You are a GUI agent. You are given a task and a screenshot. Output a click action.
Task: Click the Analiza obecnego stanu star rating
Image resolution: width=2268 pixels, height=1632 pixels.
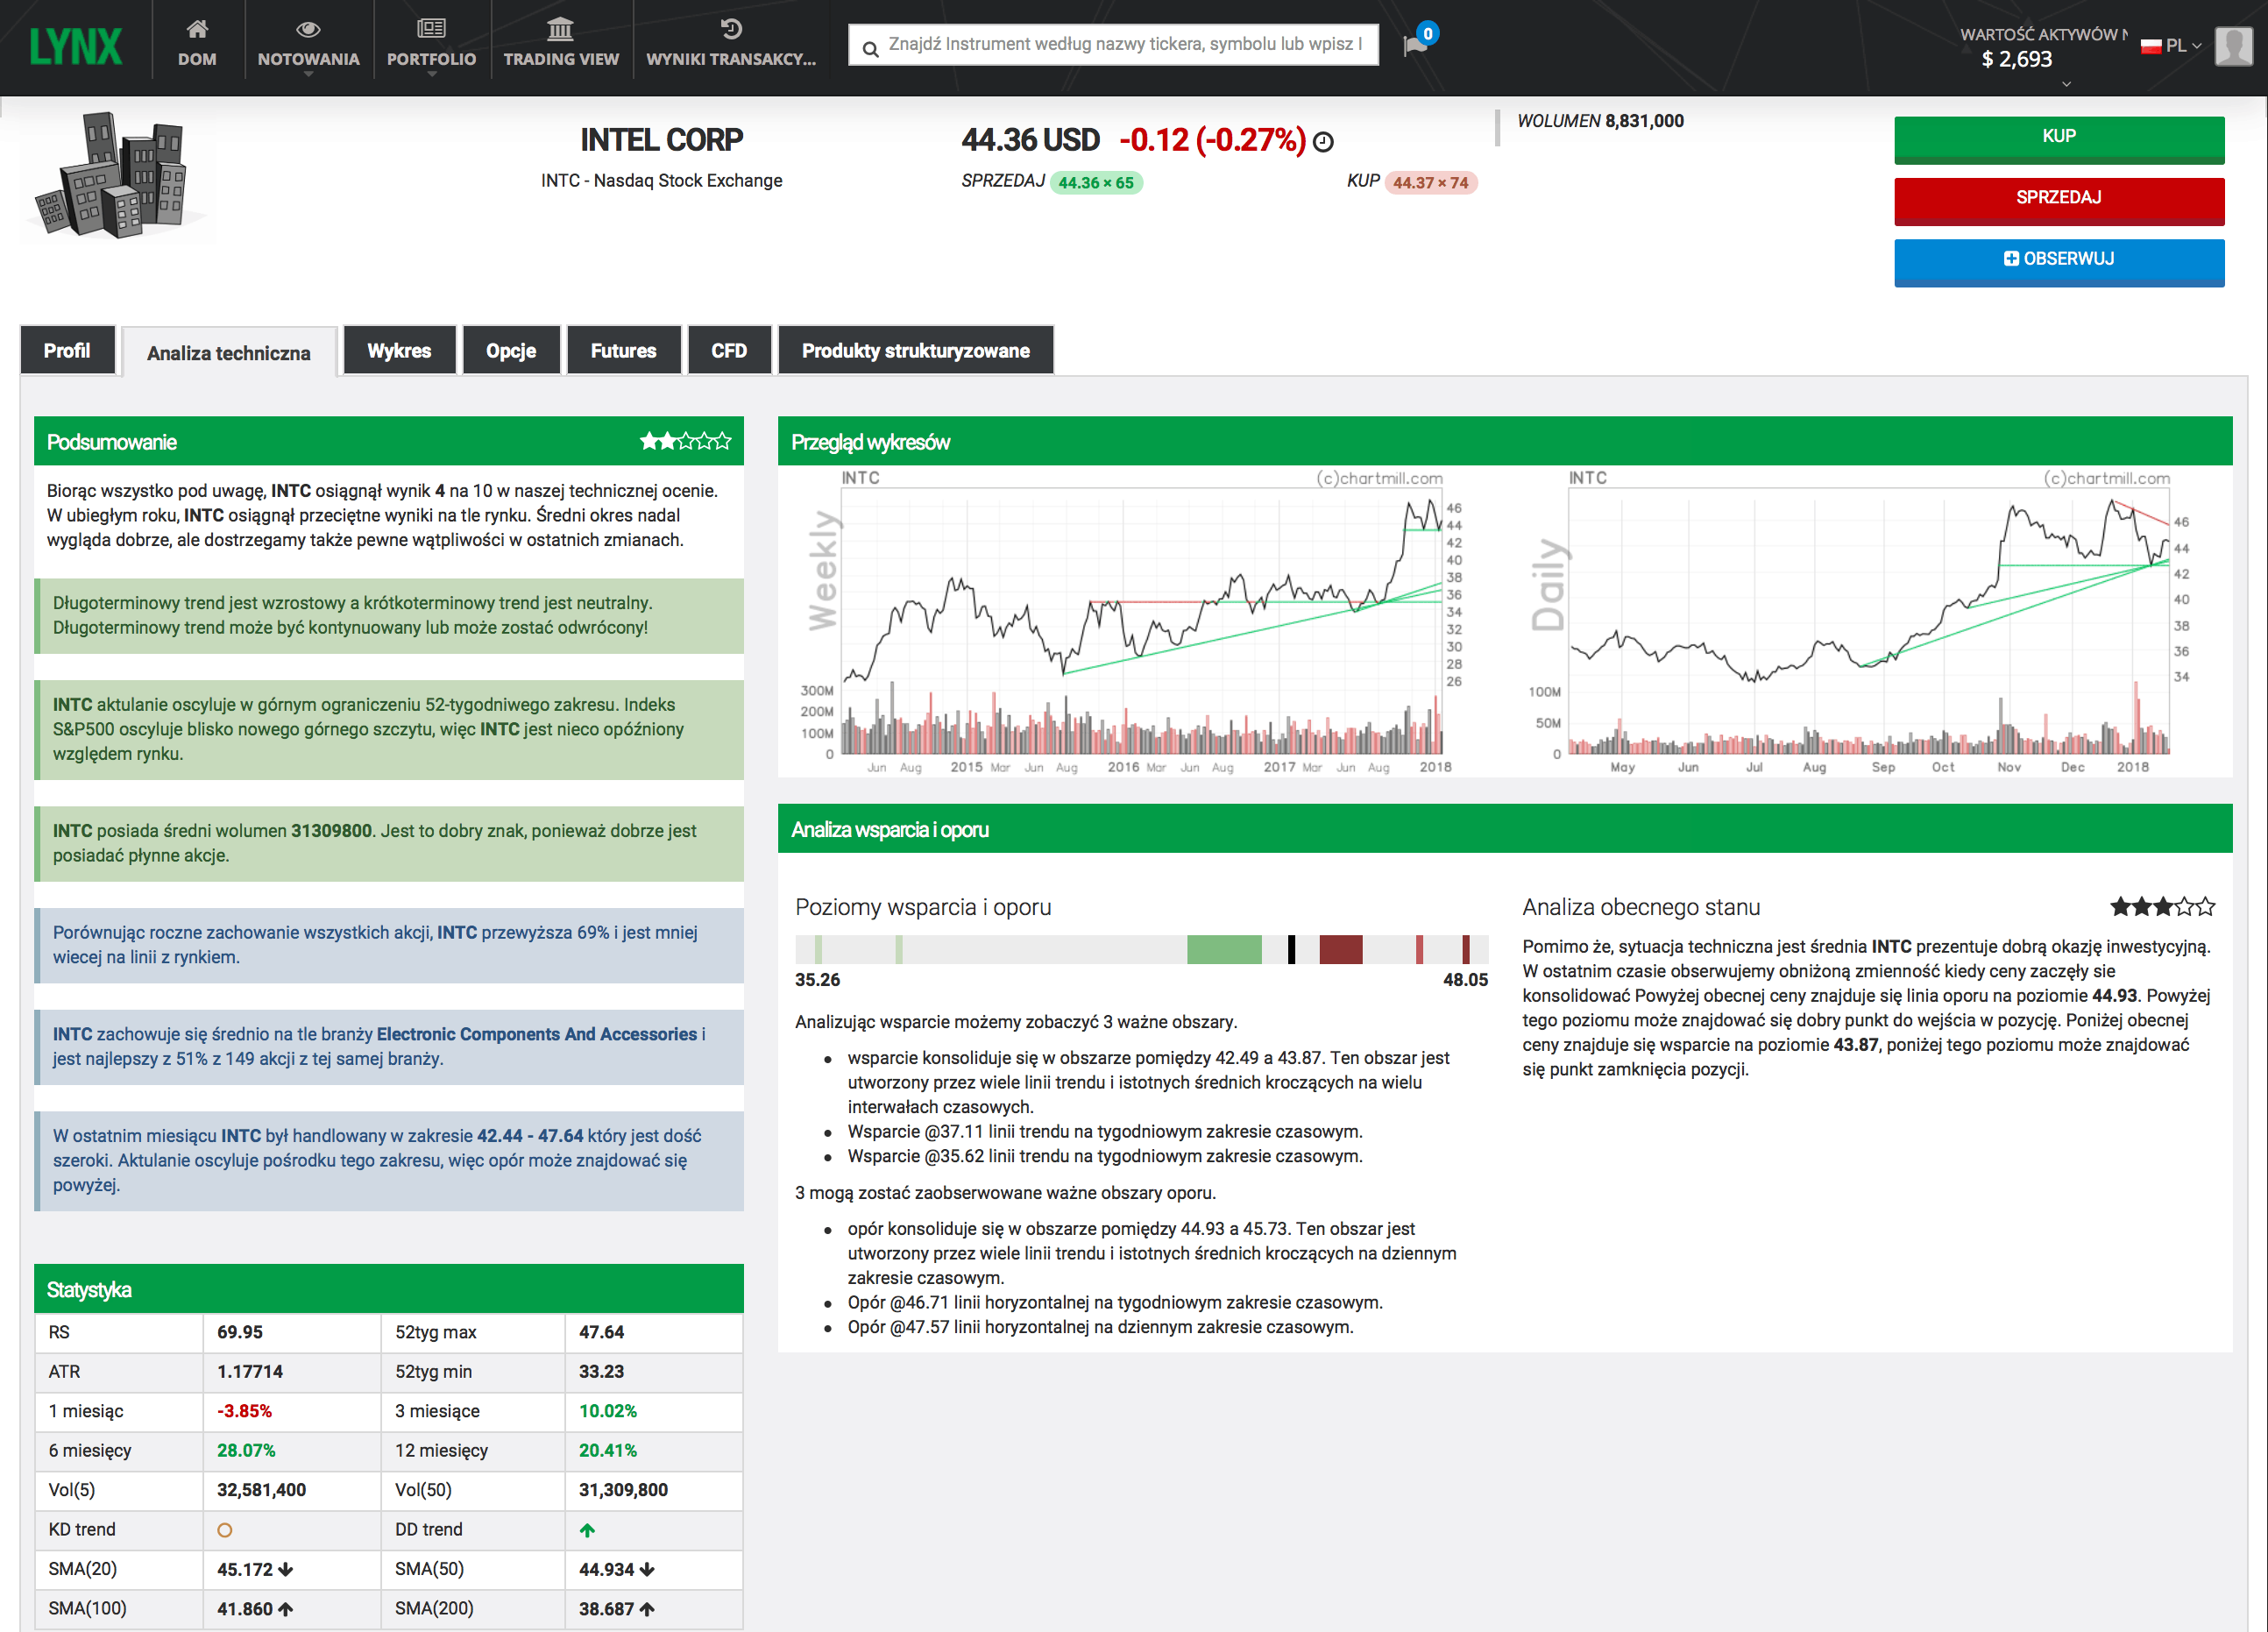(2162, 907)
